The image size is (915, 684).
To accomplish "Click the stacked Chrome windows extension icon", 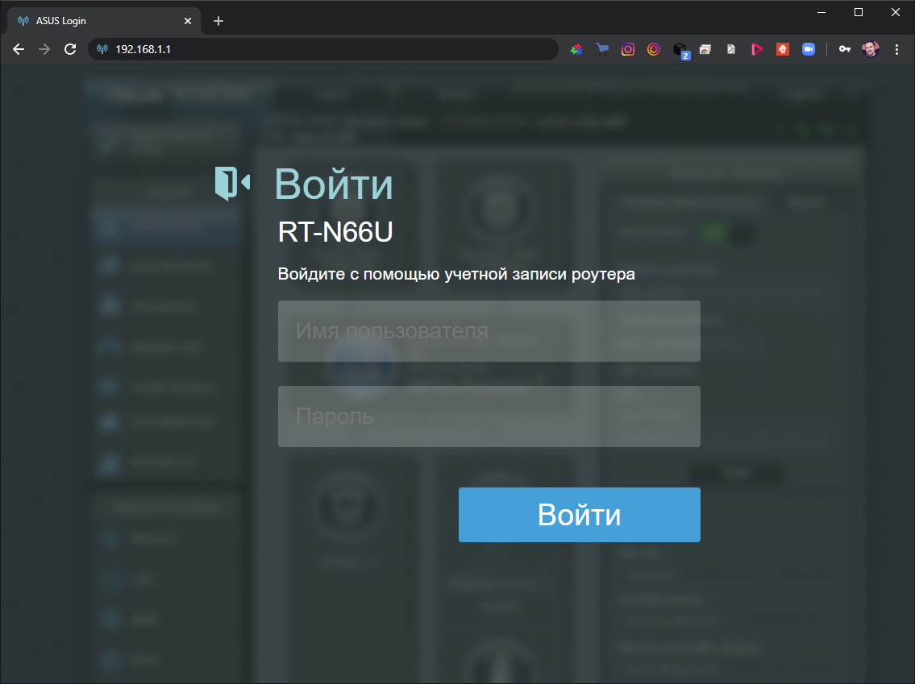I will click(x=705, y=50).
